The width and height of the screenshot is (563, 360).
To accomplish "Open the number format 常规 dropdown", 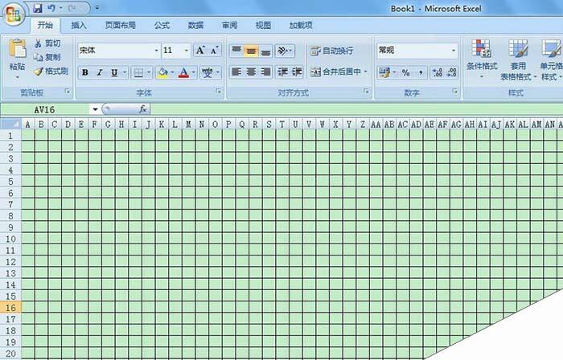I will coord(454,51).
